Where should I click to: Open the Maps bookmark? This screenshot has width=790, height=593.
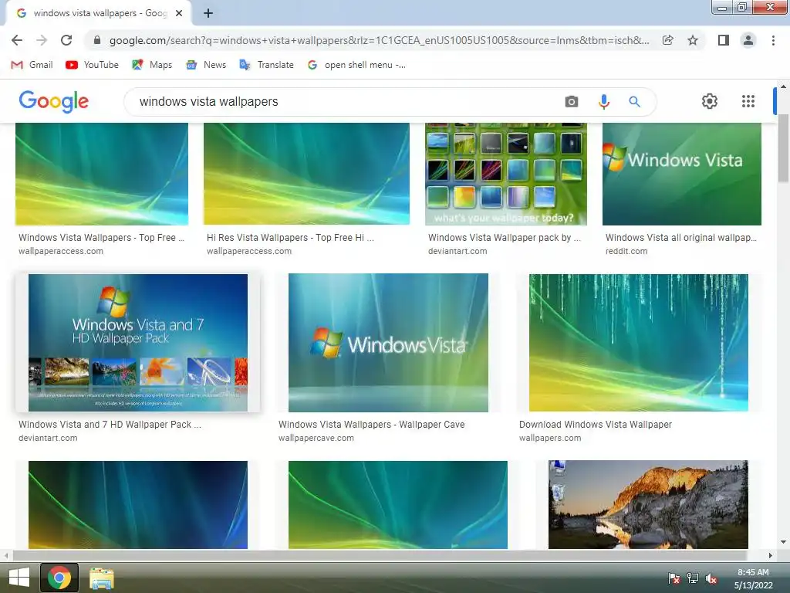click(152, 65)
